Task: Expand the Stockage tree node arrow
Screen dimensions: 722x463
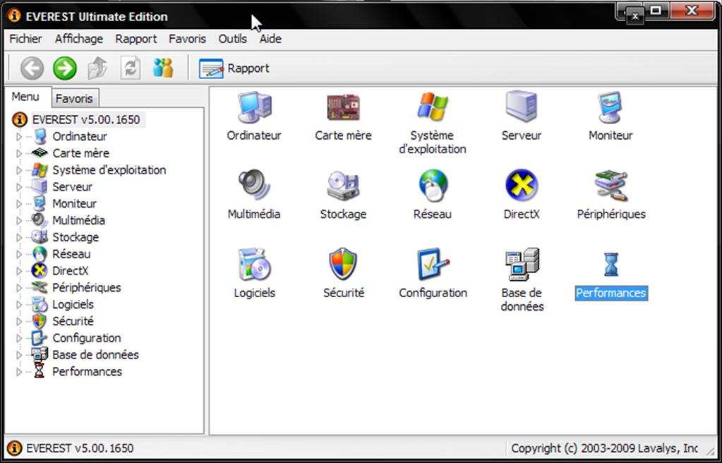Action: coord(19,237)
